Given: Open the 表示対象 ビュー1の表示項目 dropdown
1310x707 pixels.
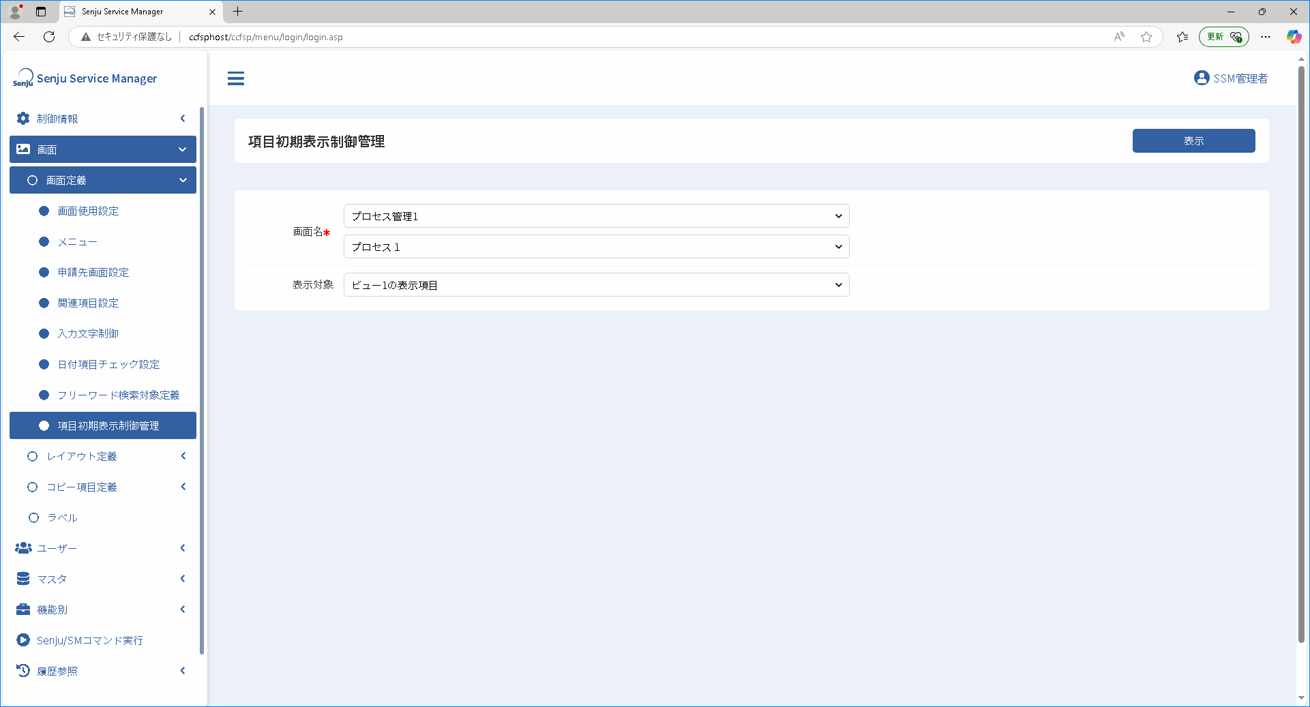Looking at the screenshot, I should (597, 285).
